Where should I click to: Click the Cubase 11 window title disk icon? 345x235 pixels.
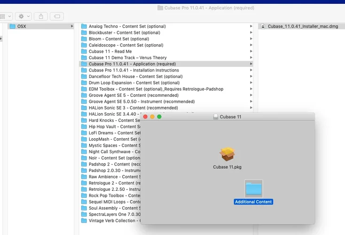click(216, 117)
